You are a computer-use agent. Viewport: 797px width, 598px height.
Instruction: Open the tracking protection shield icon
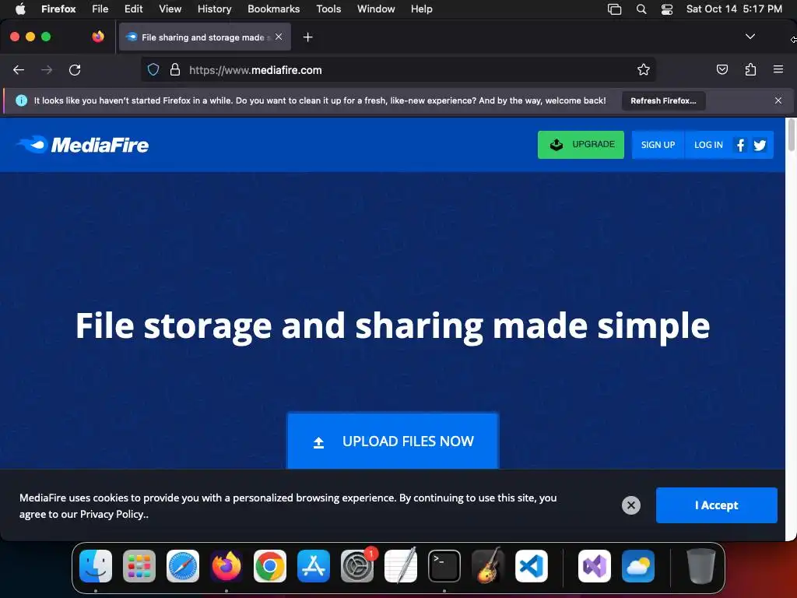click(153, 69)
